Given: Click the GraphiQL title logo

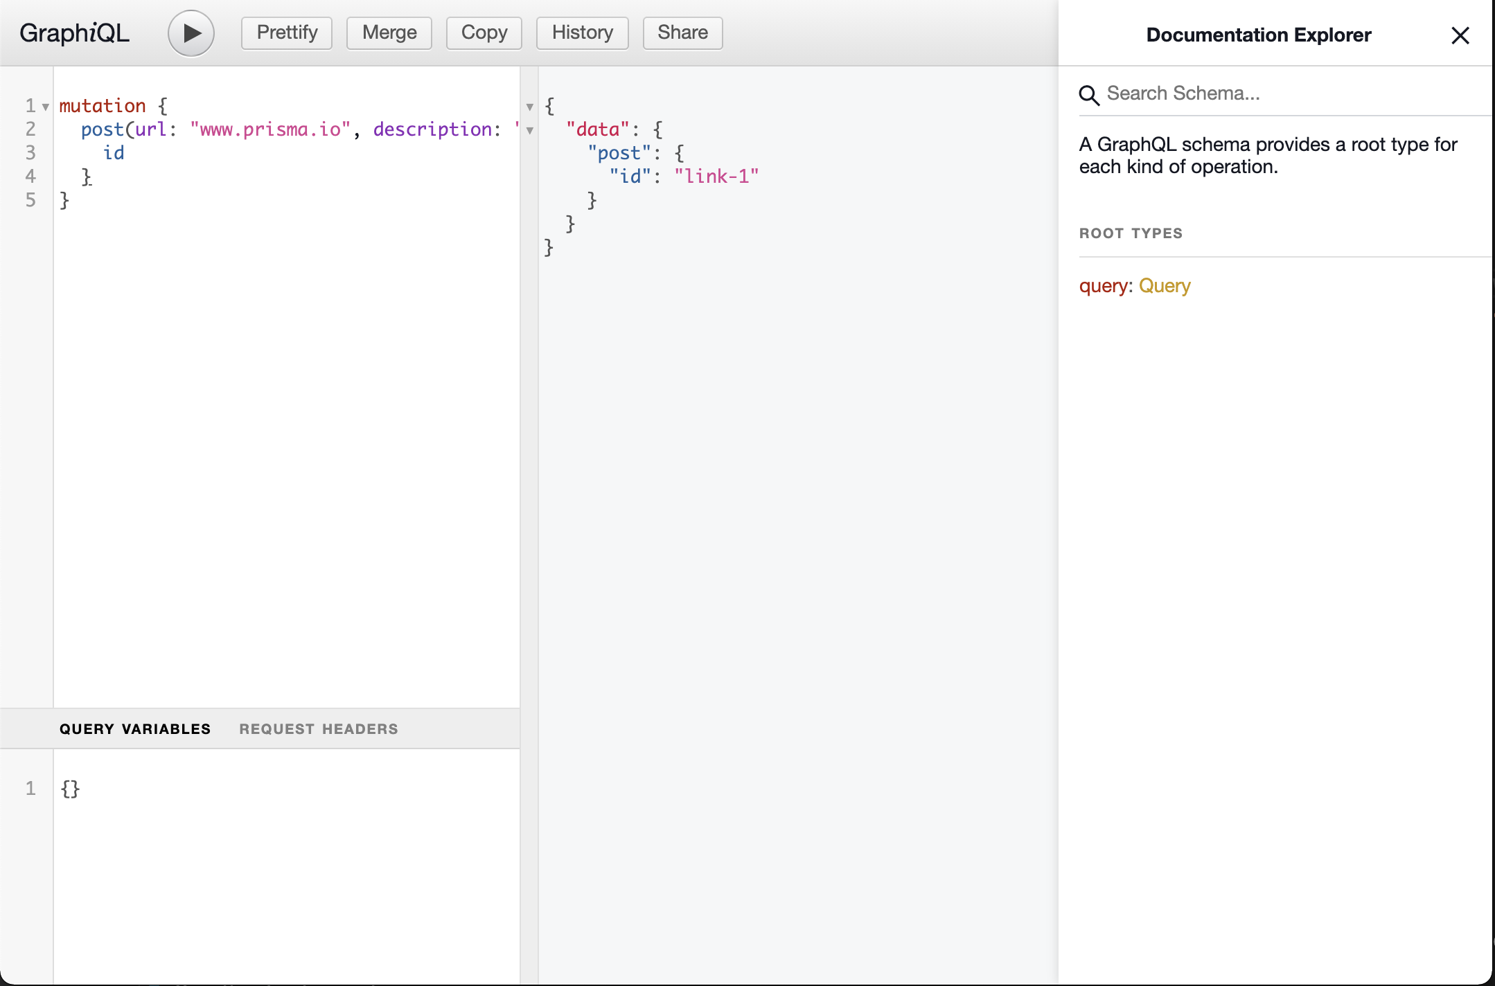Looking at the screenshot, I should (x=74, y=33).
